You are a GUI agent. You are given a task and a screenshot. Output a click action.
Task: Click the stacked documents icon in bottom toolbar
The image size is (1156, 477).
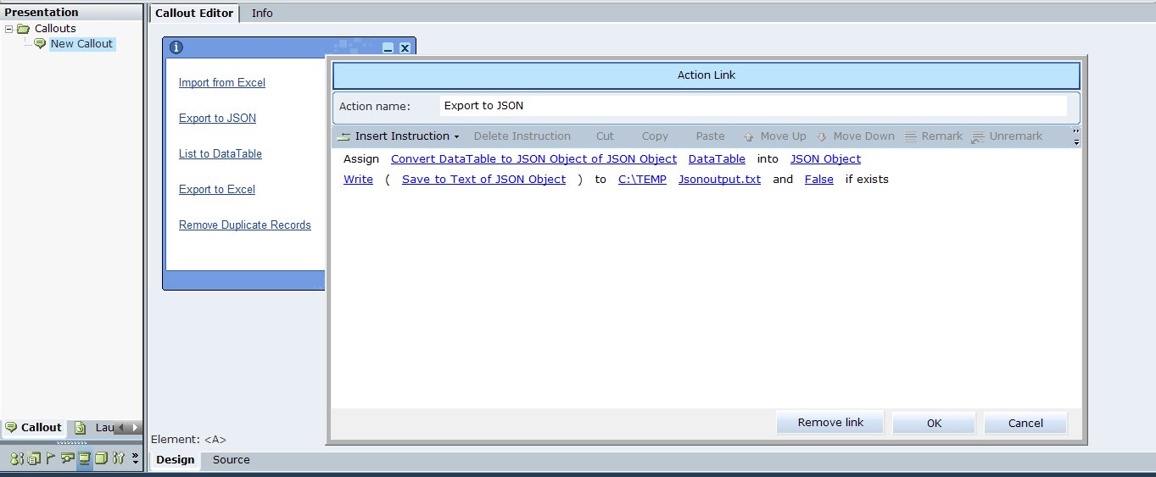coord(34,458)
